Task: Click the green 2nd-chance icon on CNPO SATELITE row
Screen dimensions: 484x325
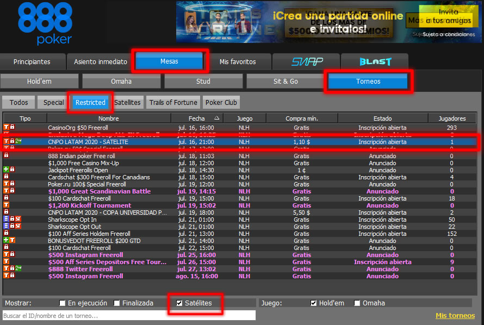Action: click(x=18, y=141)
